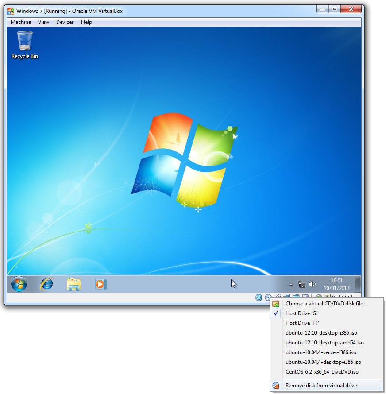
Task: Click the clock showing 16:01
Action: (336, 284)
